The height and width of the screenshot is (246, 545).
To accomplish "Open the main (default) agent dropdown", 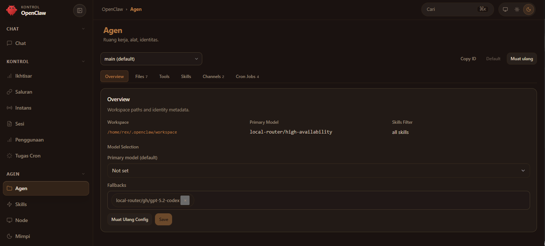I will pos(151,59).
